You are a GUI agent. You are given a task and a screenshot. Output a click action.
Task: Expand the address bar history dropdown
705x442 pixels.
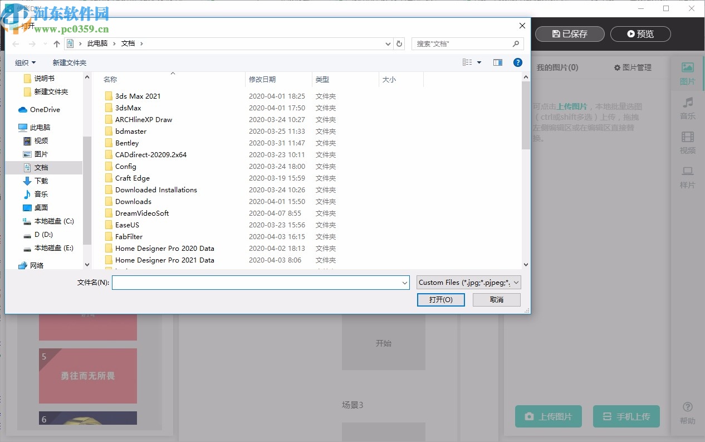pyautogui.click(x=388, y=43)
